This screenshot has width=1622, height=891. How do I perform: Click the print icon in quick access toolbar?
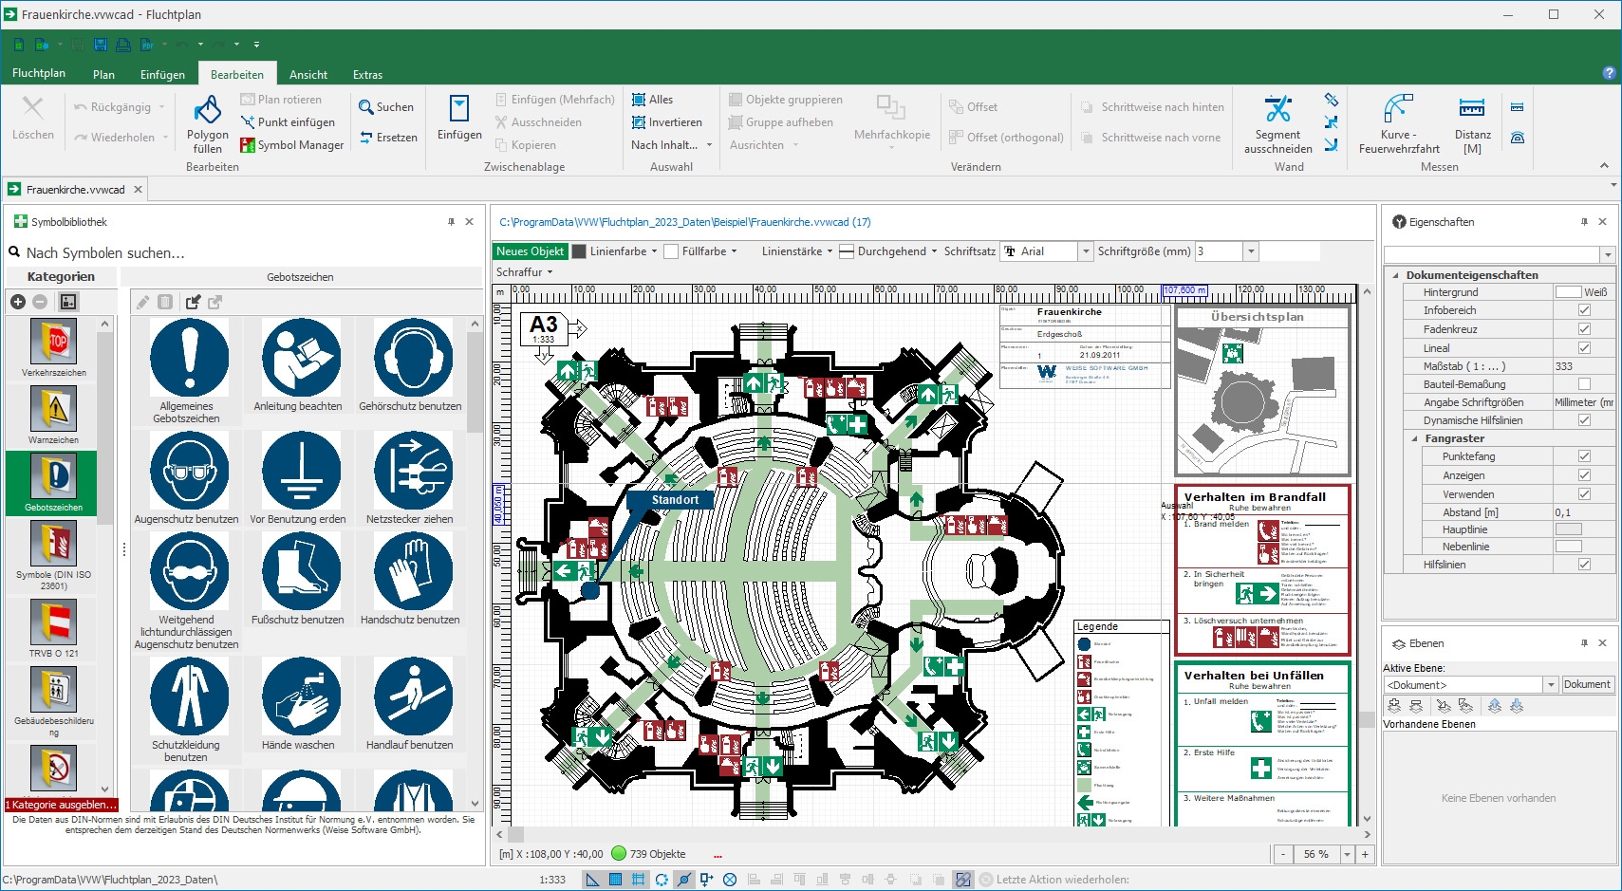click(123, 45)
